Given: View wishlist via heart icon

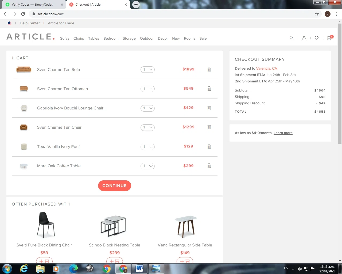Looking at the screenshot, I should coord(317,38).
